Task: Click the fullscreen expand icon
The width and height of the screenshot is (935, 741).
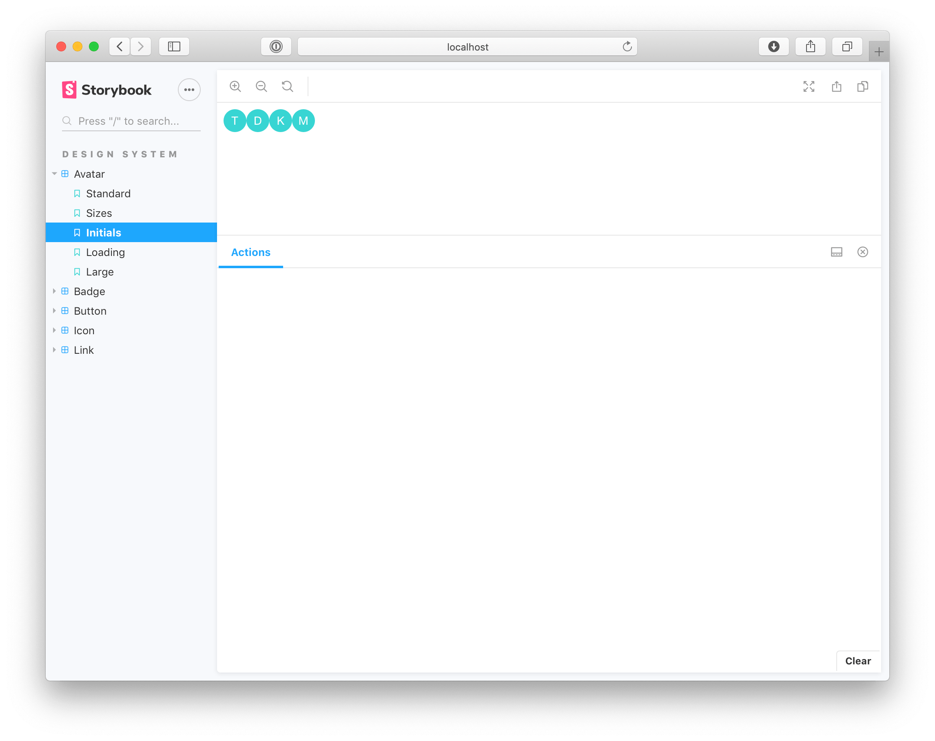Action: (809, 86)
